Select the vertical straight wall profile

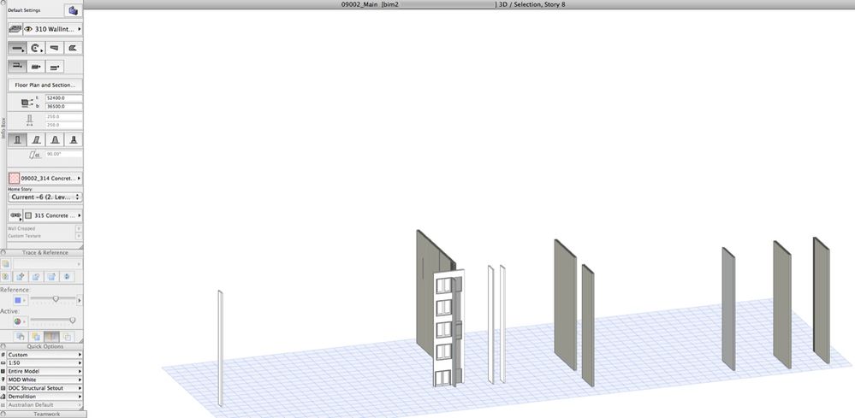[x=17, y=140]
